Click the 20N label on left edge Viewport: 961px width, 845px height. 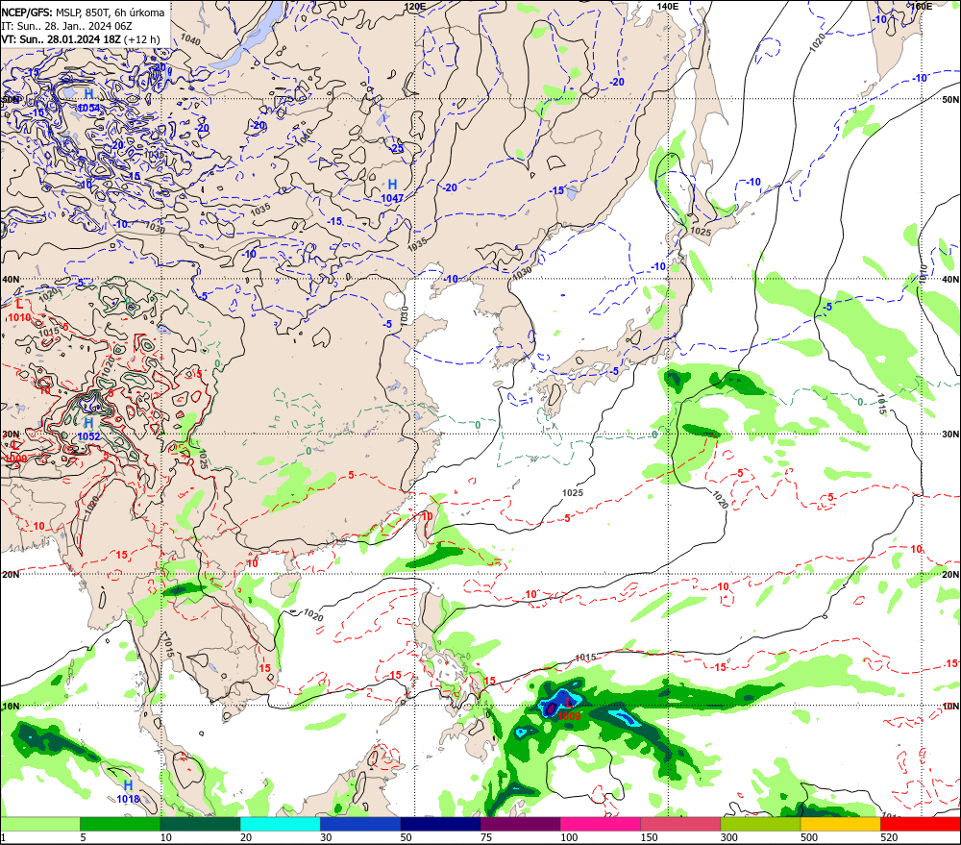tap(11, 575)
